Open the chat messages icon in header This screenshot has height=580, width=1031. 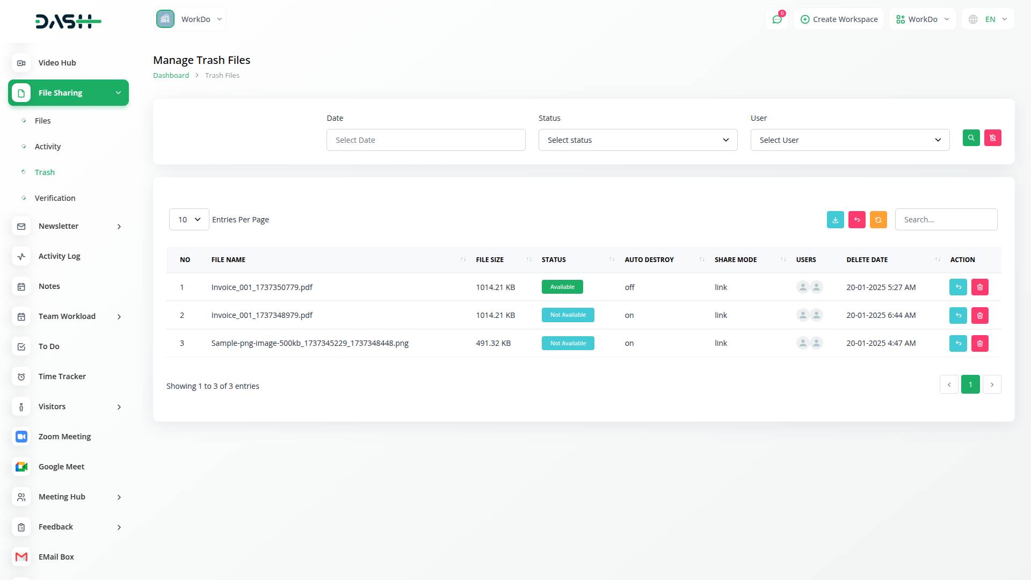776,19
